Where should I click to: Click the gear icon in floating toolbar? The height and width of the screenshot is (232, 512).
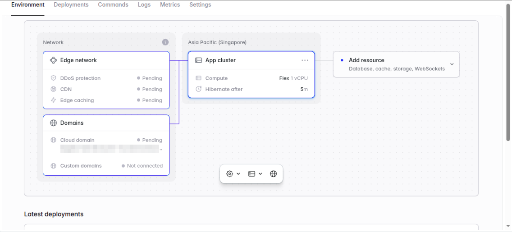[x=229, y=174]
